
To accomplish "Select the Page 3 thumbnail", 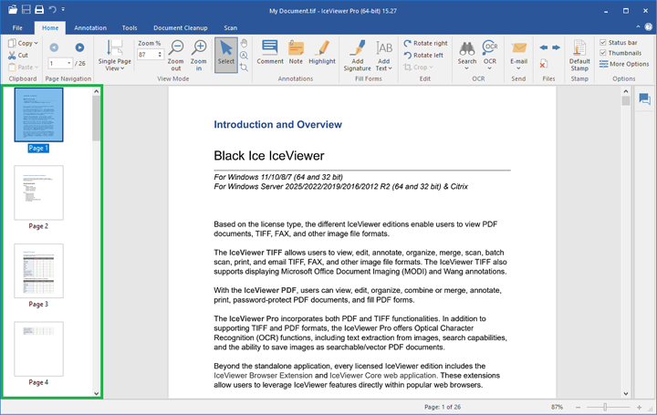I will 38,271.
